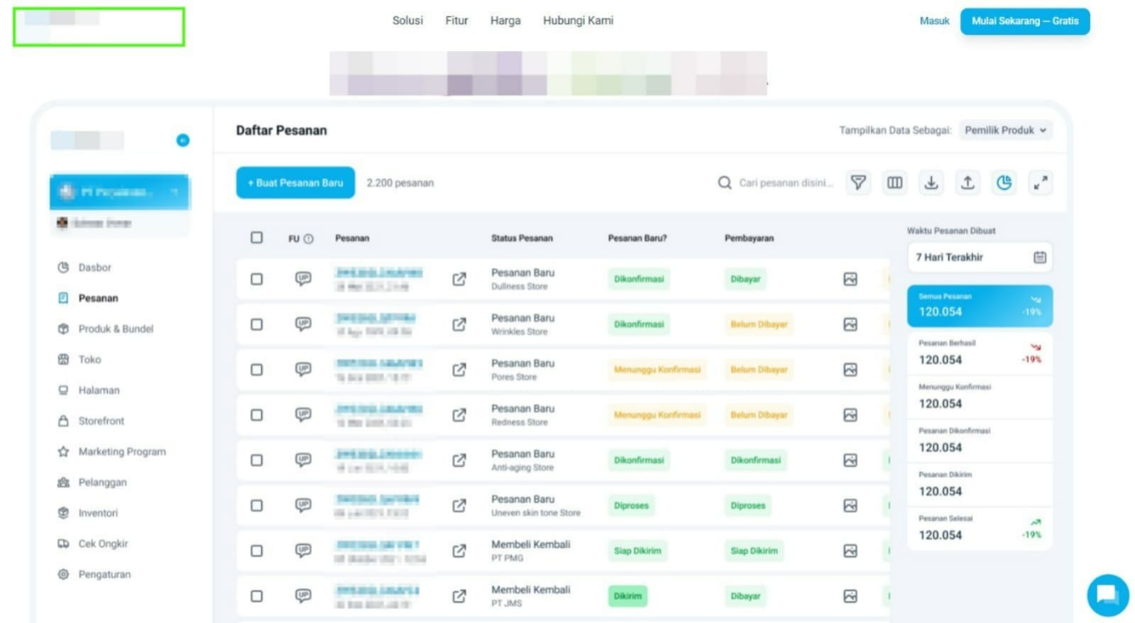Click follow-up chat icon in PT JMS row
Viewport: 1135px width, 623px height.
point(303,596)
